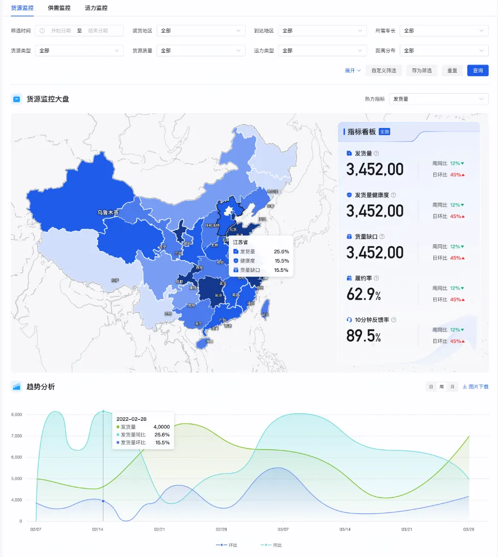The height and width of the screenshot is (557, 498).
Task: Open the 发货量 help tooltip icon
Action: (375, 153)
